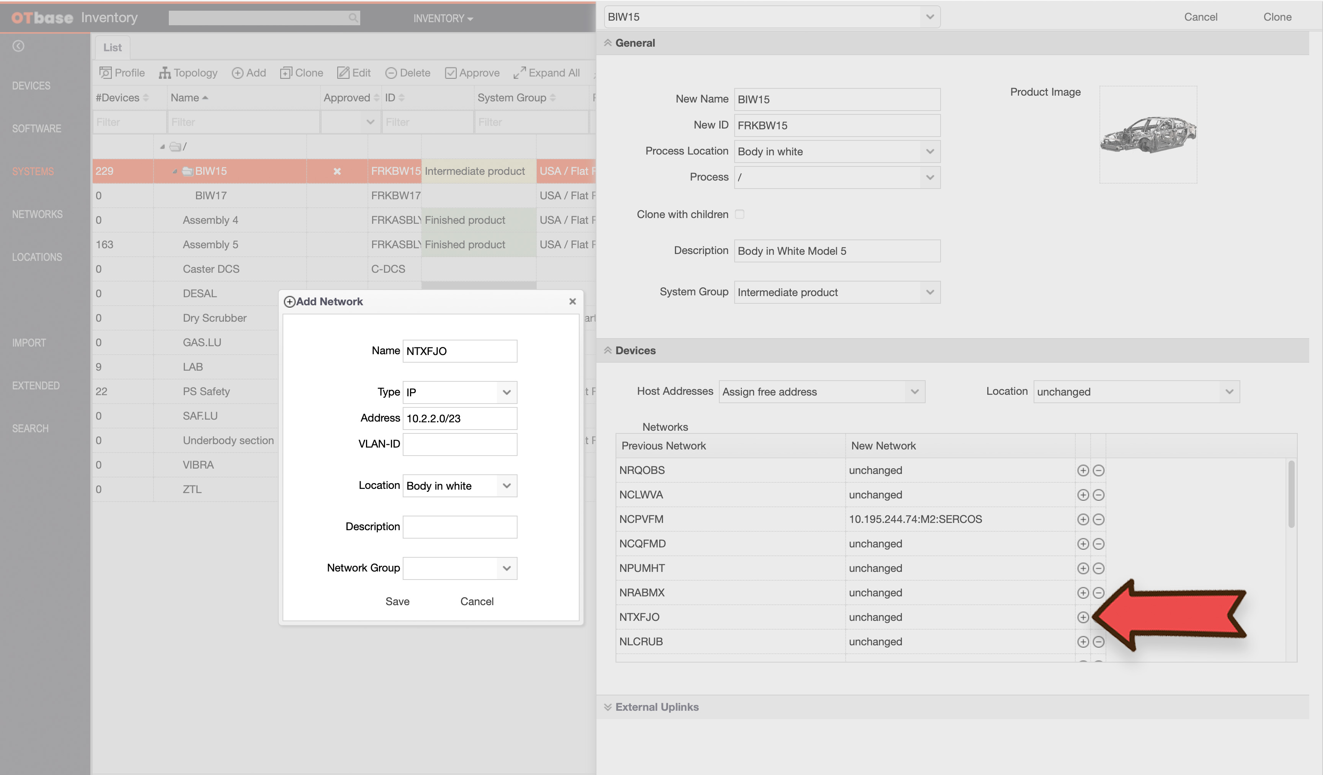Click the Address field with 10.2.2.0/23
Screen dimensions: 1323x775
(x=459, y=418)
